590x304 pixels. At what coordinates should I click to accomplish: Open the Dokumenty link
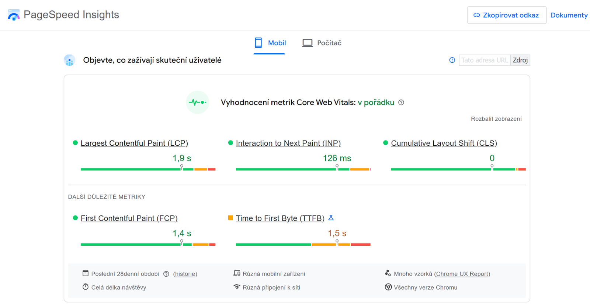569,15
